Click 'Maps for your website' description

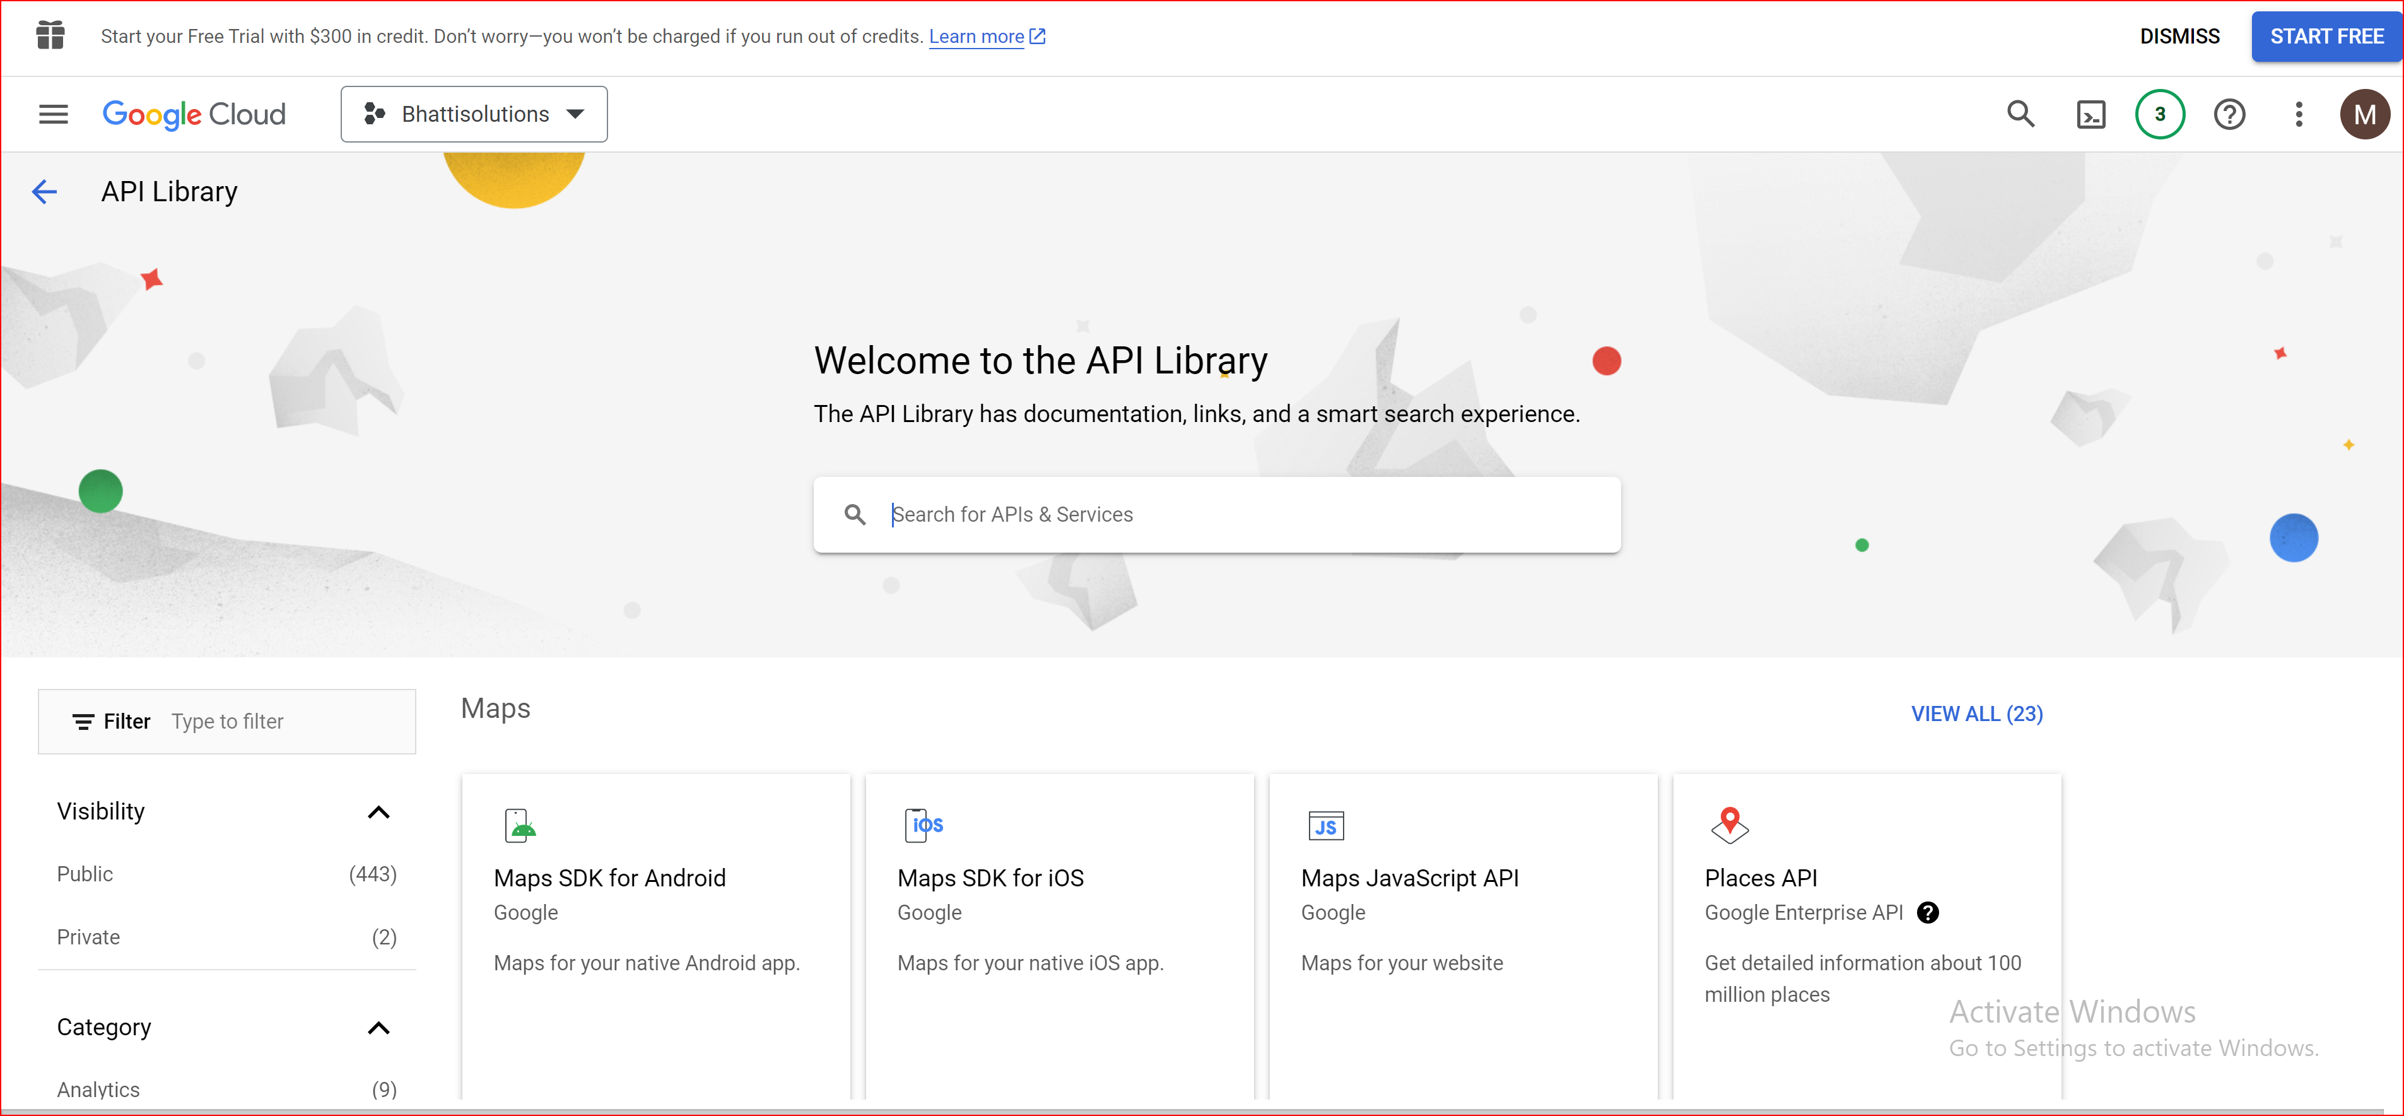pos(1402,963)
